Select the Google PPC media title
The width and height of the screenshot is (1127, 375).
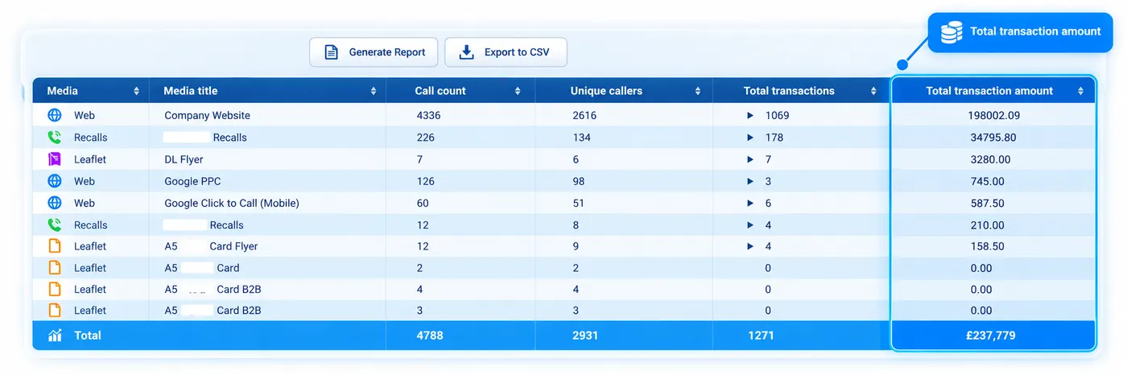point(192,181)
